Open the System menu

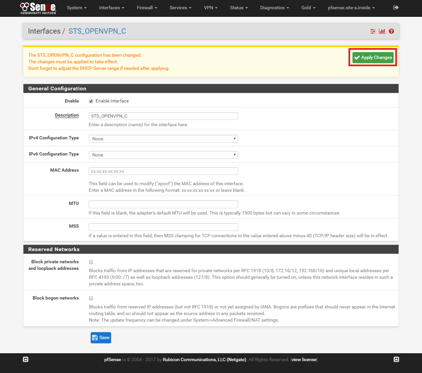pos(76,8)
